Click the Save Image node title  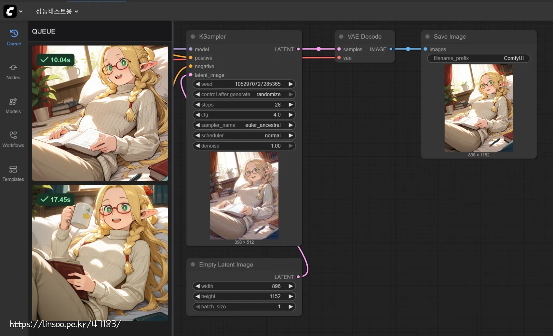[x=450, y=37]
